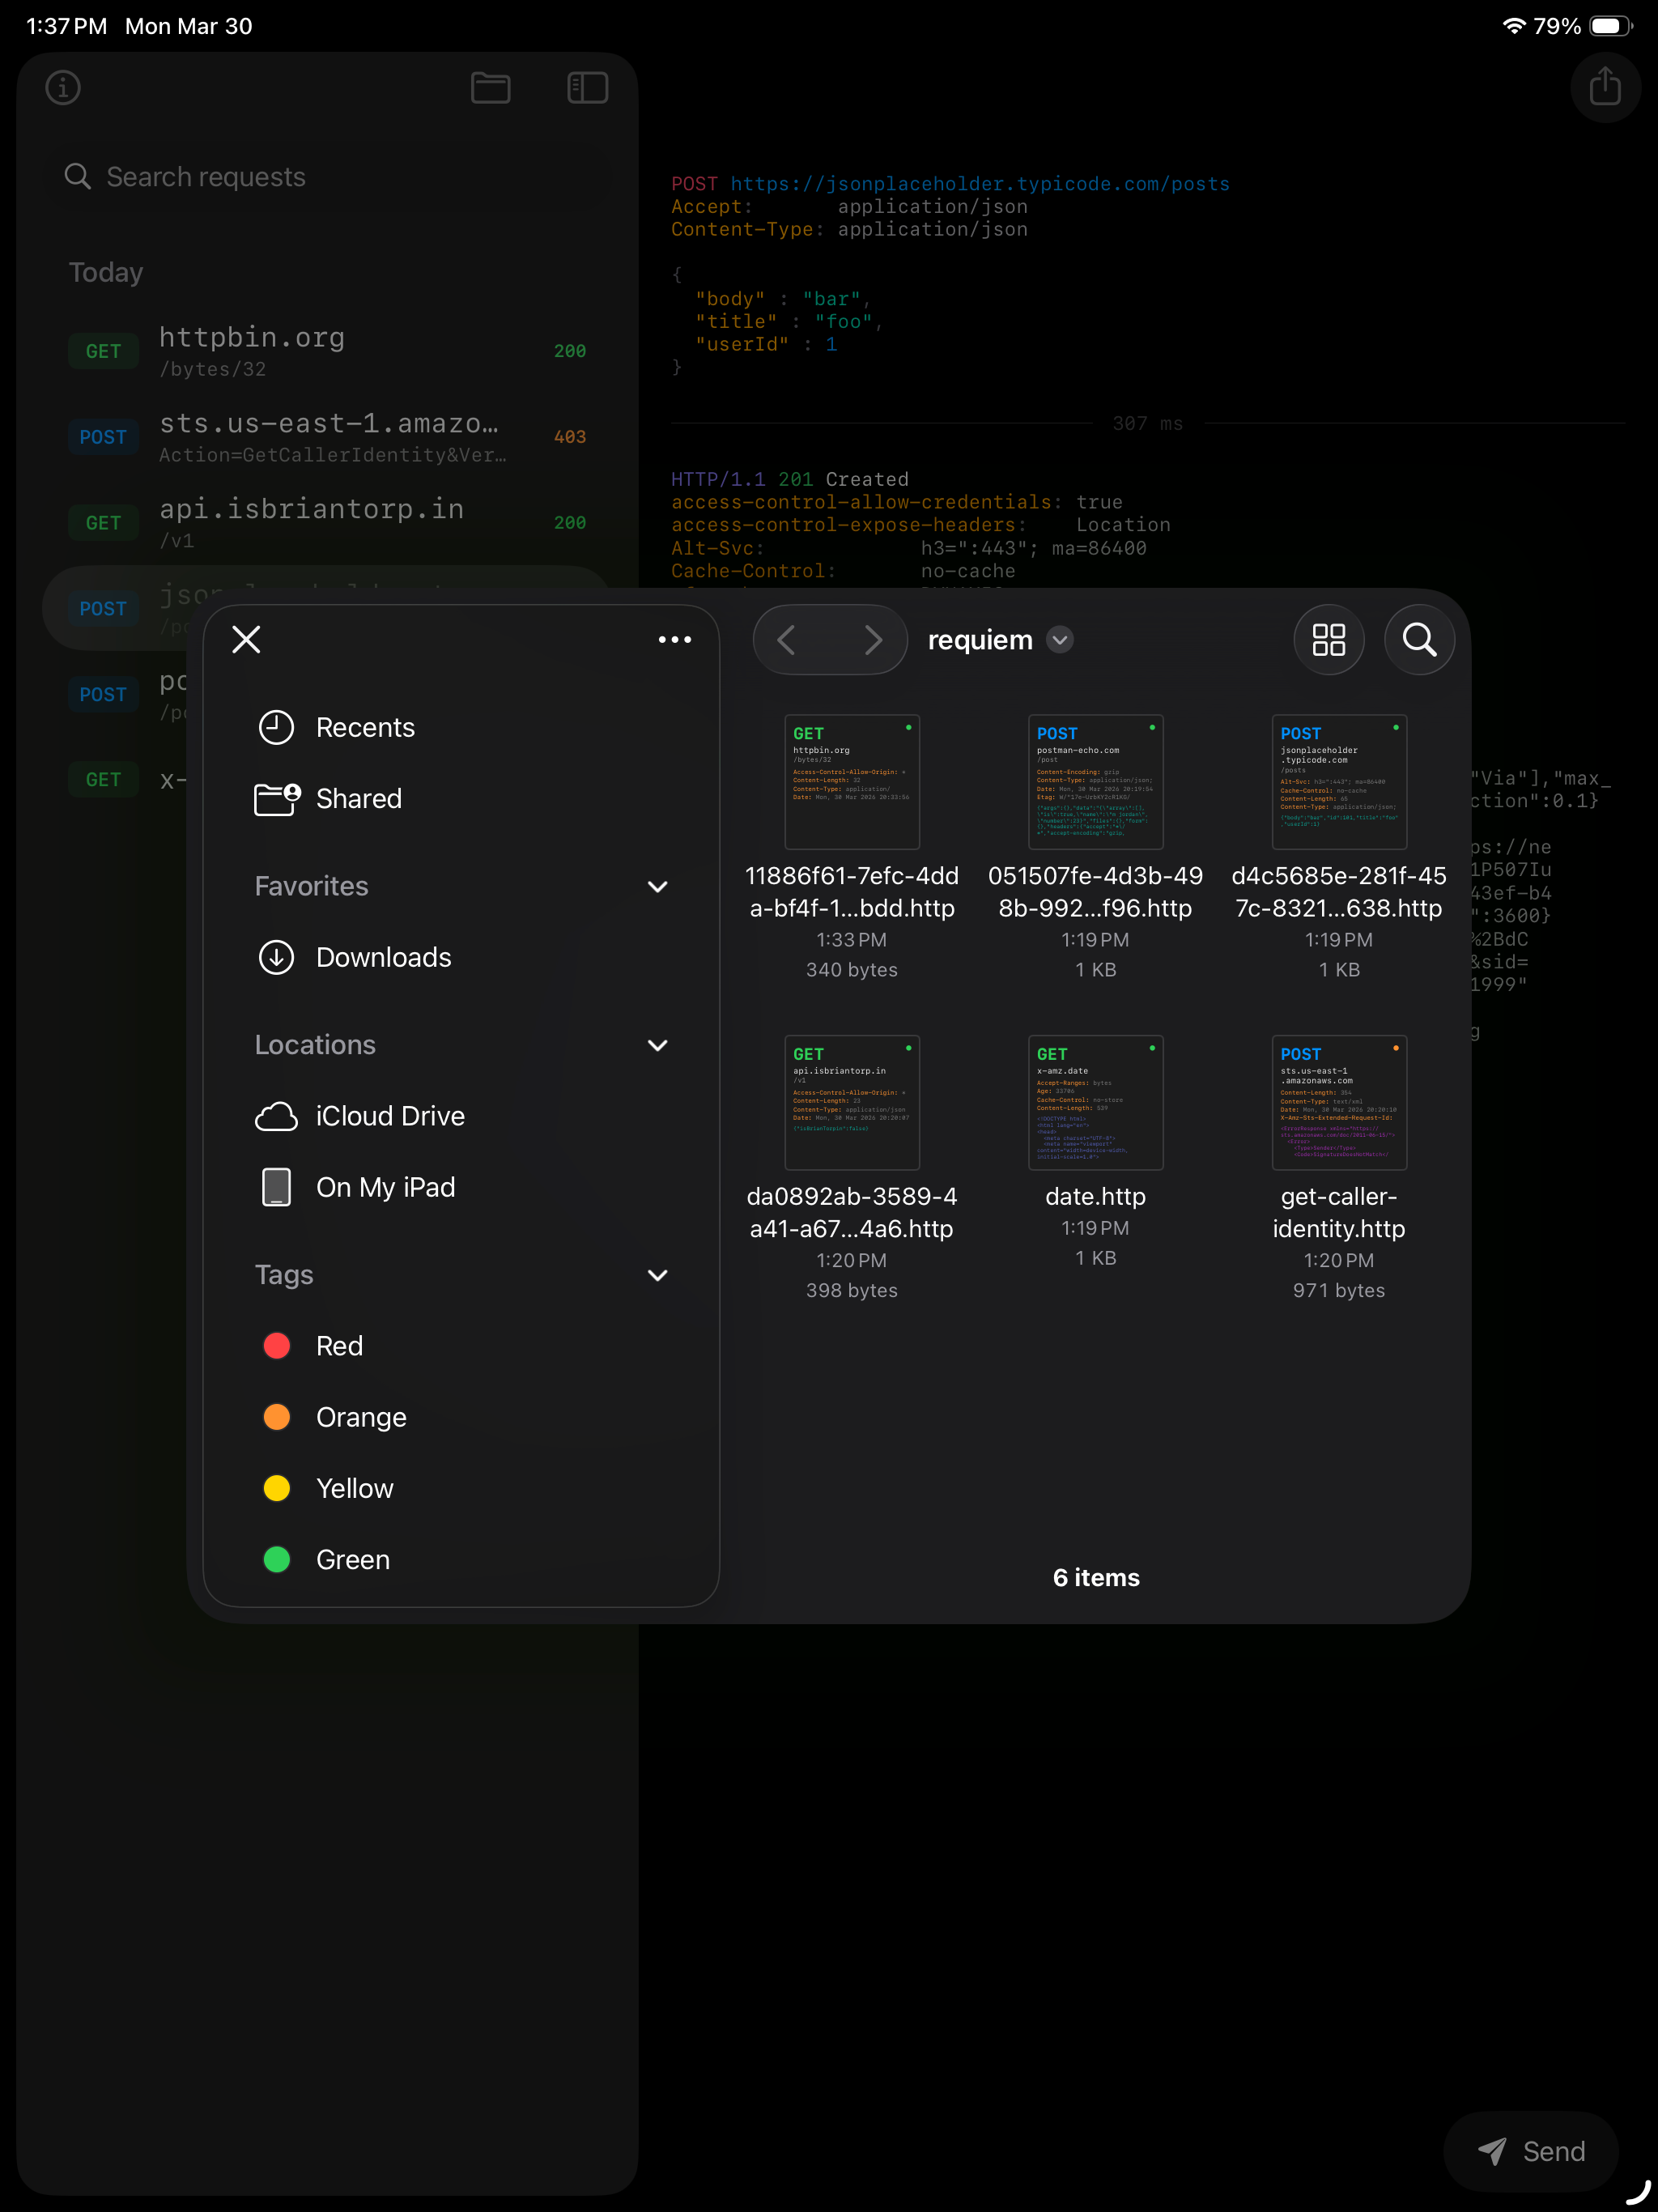This screenshot has width=1658, height=2212.
Task: Open the date.http file thumbnail
Action: pyautogui.click(x=1095, y=1102)
